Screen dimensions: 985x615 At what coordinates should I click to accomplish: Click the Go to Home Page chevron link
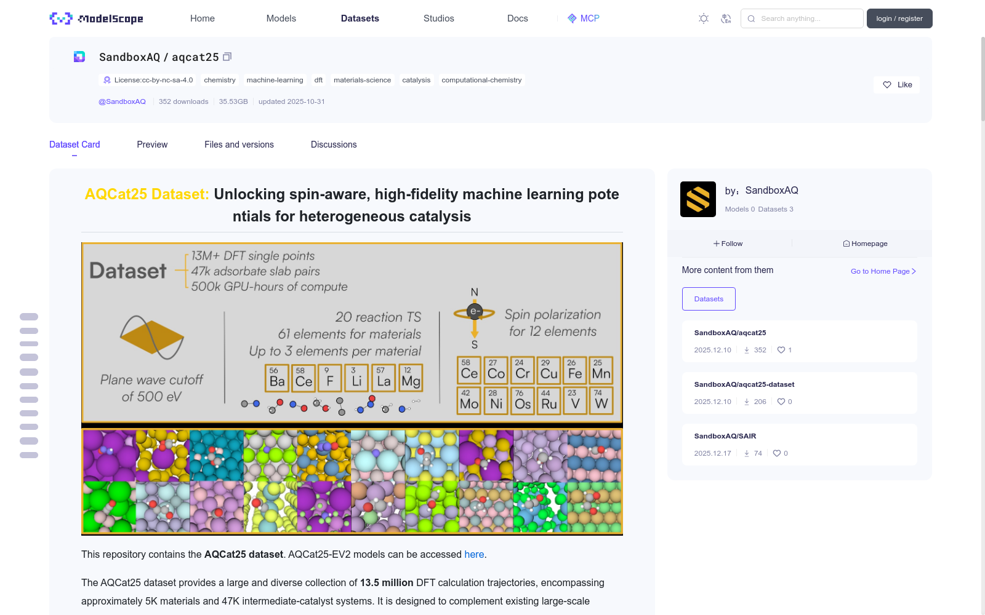pyautogui.click(x=883, y=271)
